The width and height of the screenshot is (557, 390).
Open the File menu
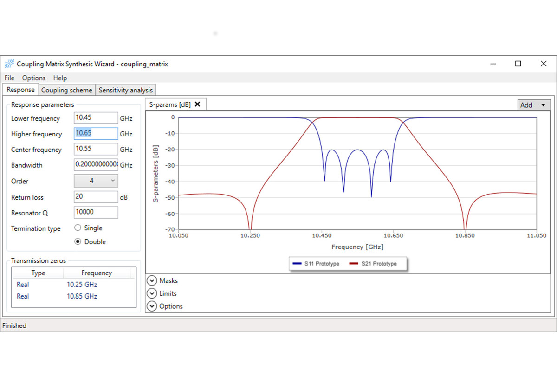tap(9, 78)
